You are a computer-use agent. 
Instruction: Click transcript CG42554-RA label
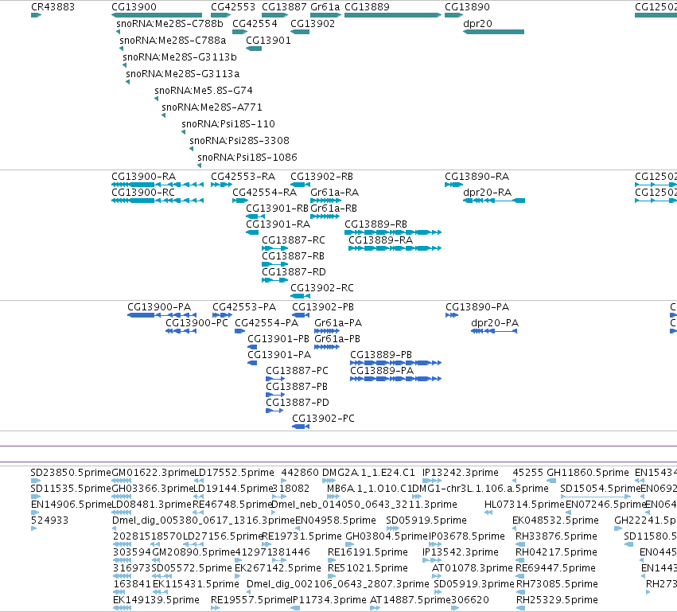click(x=265, y=193)
